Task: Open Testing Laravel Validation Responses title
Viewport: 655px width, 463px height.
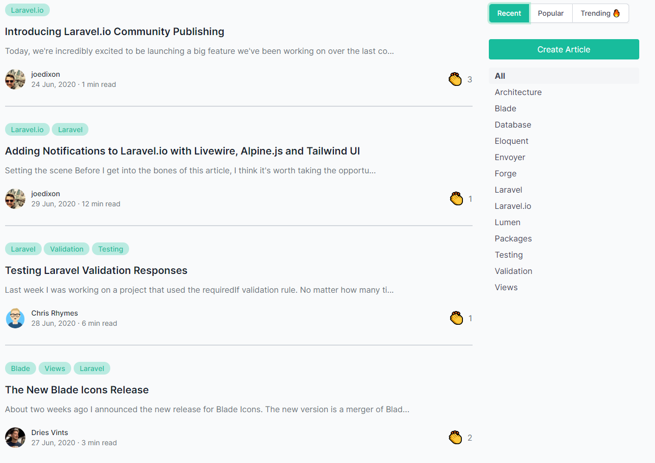Action: tap(96, 270)
